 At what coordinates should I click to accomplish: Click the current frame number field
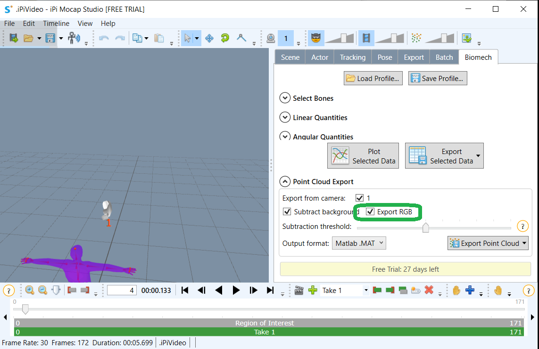click(122, 290)
